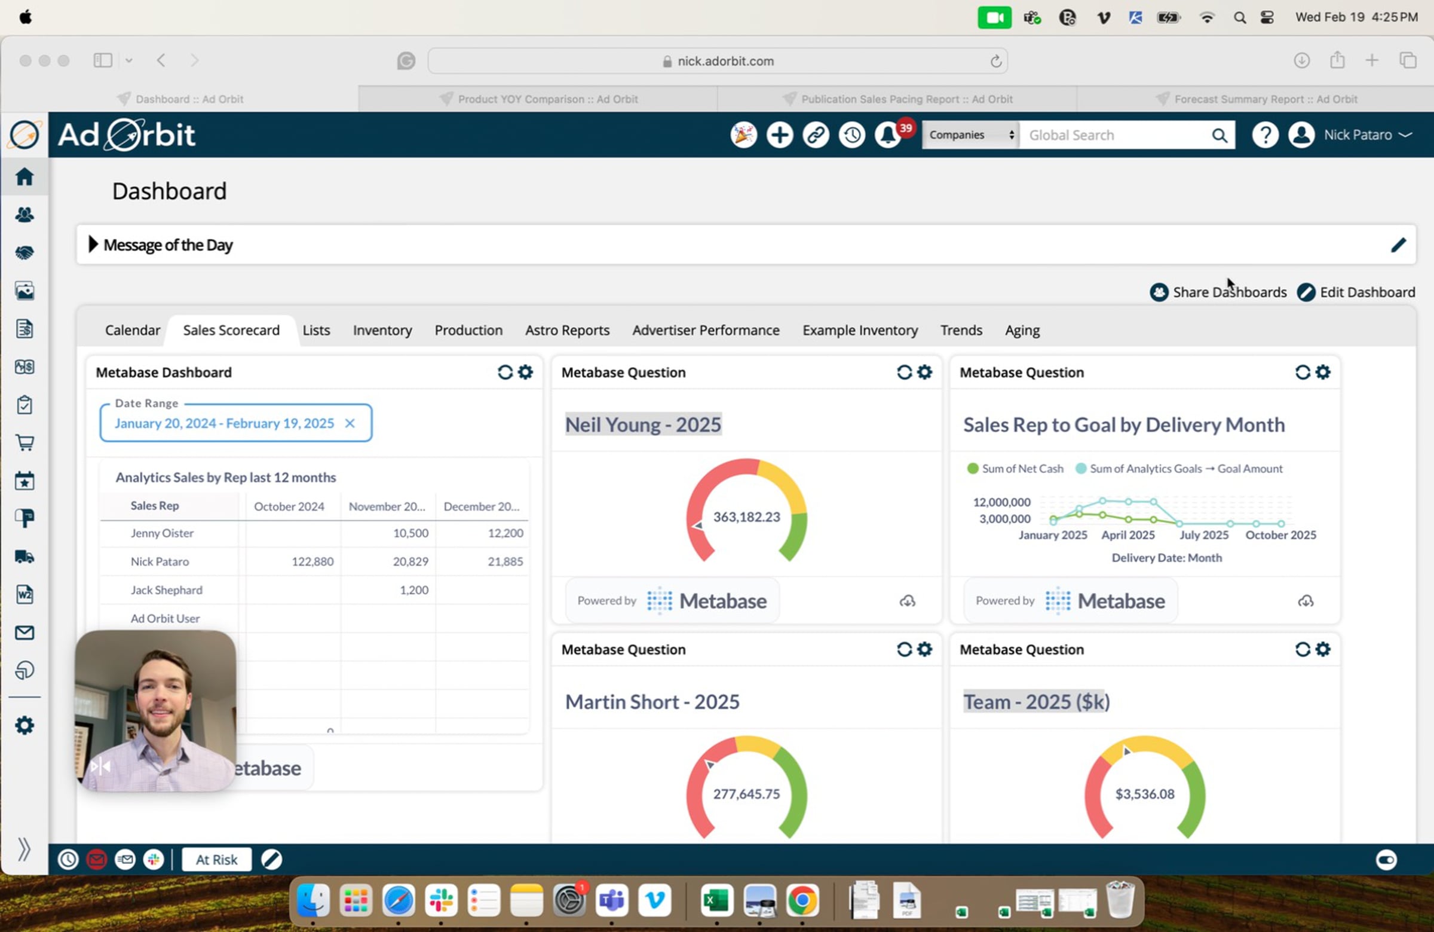
Task: Download results of Neil Young gauge
Action: tap(908, 601)
